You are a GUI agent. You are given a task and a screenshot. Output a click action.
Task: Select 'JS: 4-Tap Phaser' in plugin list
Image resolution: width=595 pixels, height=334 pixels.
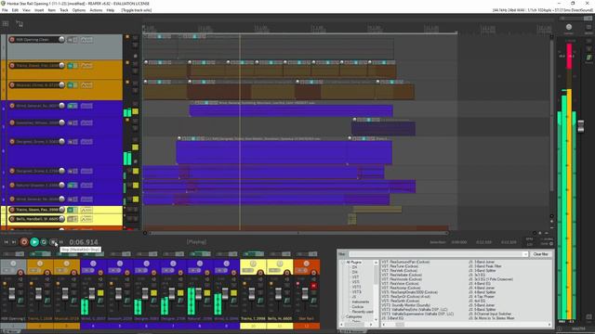482,297
